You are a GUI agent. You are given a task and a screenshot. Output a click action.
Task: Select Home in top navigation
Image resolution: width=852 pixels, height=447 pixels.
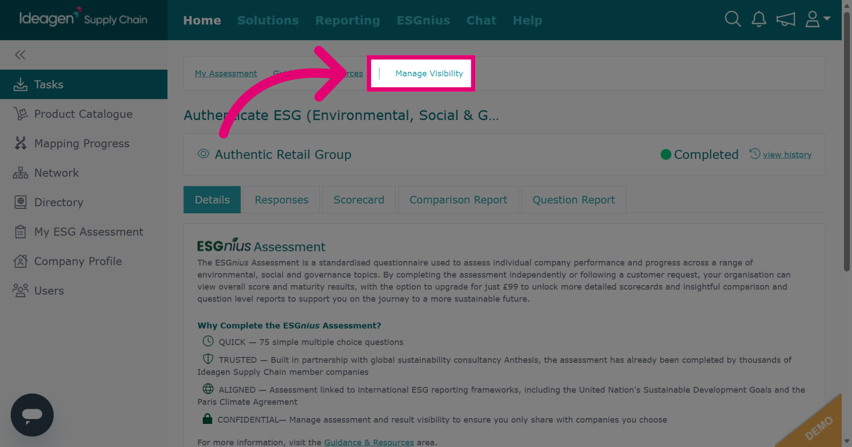202,20
